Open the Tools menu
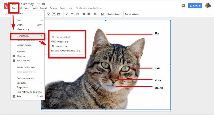The width and height of the screenshot is (214, 115). (63, 8)
